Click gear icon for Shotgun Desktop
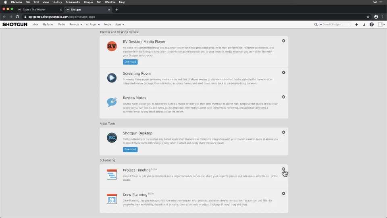Screen dimensions: 387x218 coord(283,132)
